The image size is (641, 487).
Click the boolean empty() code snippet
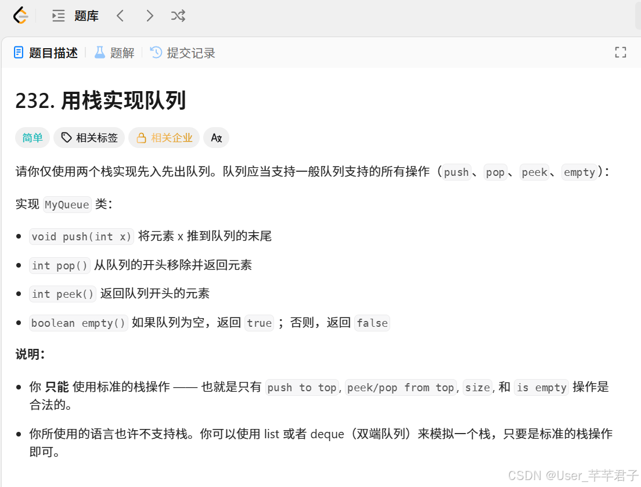(x=78, y=323)
